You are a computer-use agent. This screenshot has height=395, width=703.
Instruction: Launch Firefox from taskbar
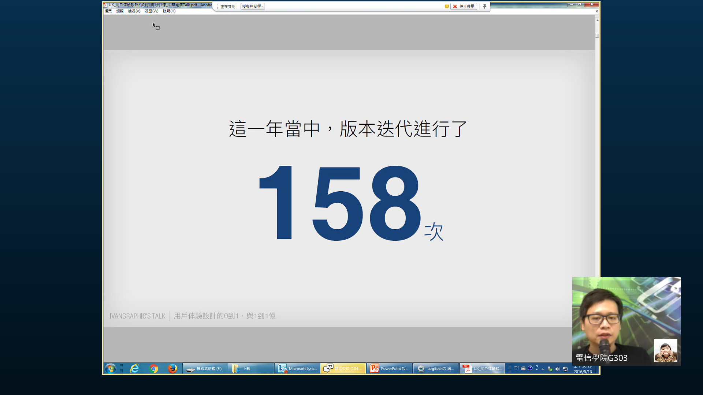172,368
